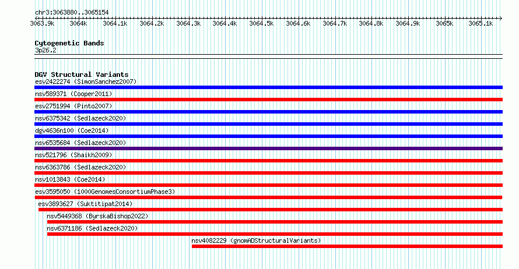Click the red bar under esv3893627
Viewport: 519px width, 269px height.
[x=271, y=210]
